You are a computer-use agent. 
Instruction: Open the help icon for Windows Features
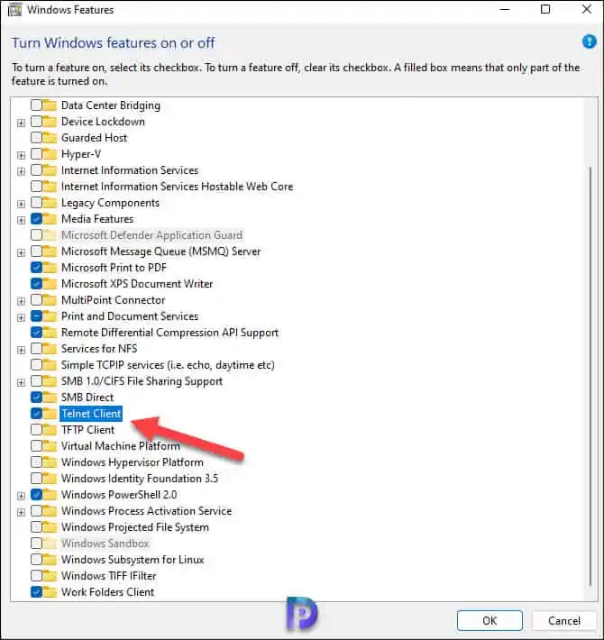click(x=589, y=41)
